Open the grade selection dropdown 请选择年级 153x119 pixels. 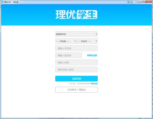76,34
